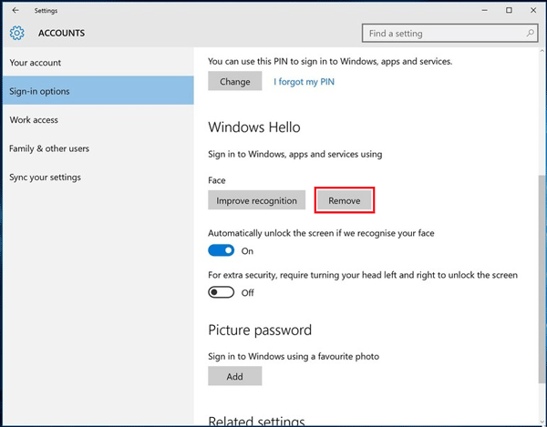Click the Change PIN button
This screenshot has width=547, height=427.
(x=235, y=81)
